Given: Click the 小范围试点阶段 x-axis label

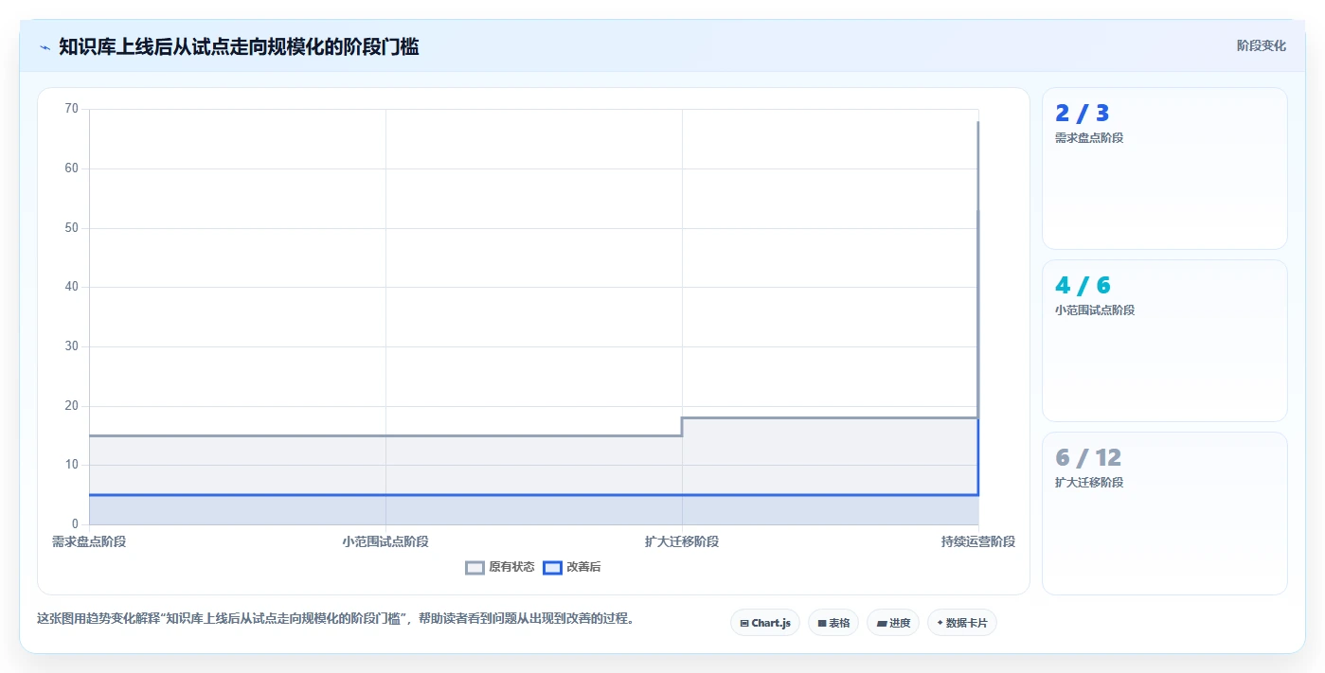Looking at the screenshot, I should [x=385, y=541].
